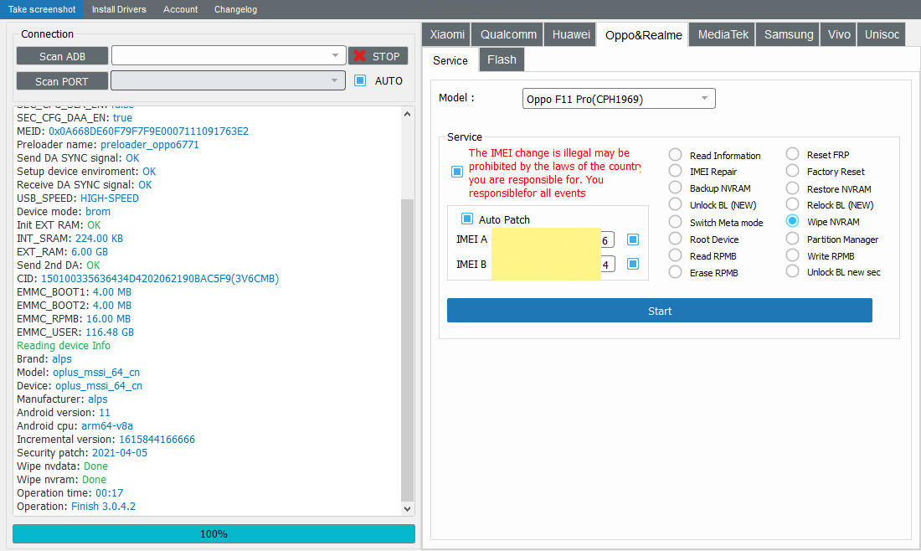Viewport: 921px width, 551px height.
Task: Select the Restore NVRAM radio button
Action: point(792,188)
